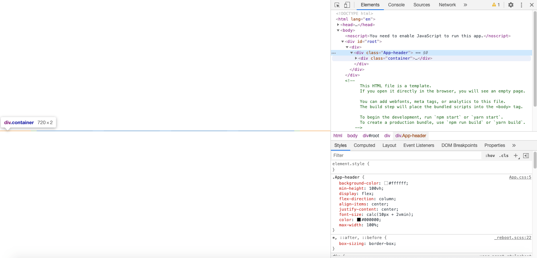Open the Computed pane tab
The image size is (537, 258).
point(364,145)
